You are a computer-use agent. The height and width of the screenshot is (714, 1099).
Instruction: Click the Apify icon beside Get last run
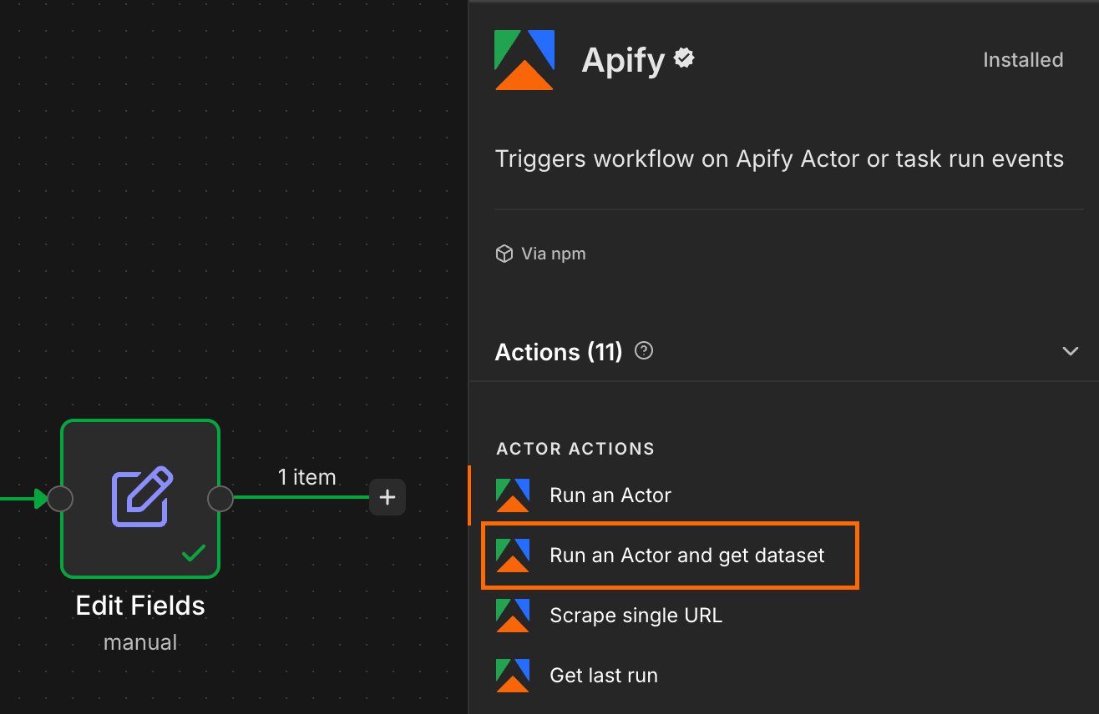tap(513, 676)
